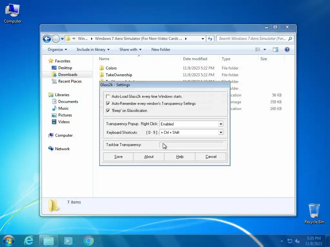Click the volume speaker tray icon
Image resolution: width=330 pixels, height=247 pixels.
point(297,241)
